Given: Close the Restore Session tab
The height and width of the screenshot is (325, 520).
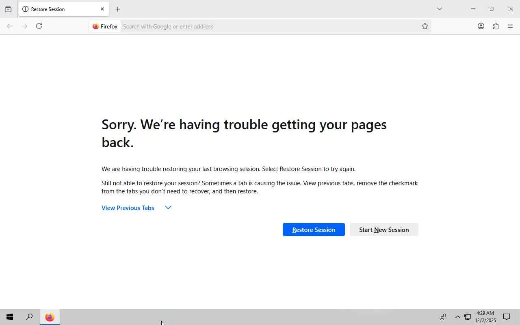Looking at the screenshot, I should pos(102,9).
